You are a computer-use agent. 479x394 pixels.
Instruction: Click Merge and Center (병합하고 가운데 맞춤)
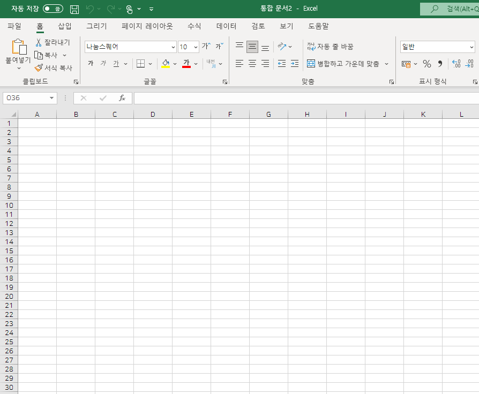(x=343, y=64)
